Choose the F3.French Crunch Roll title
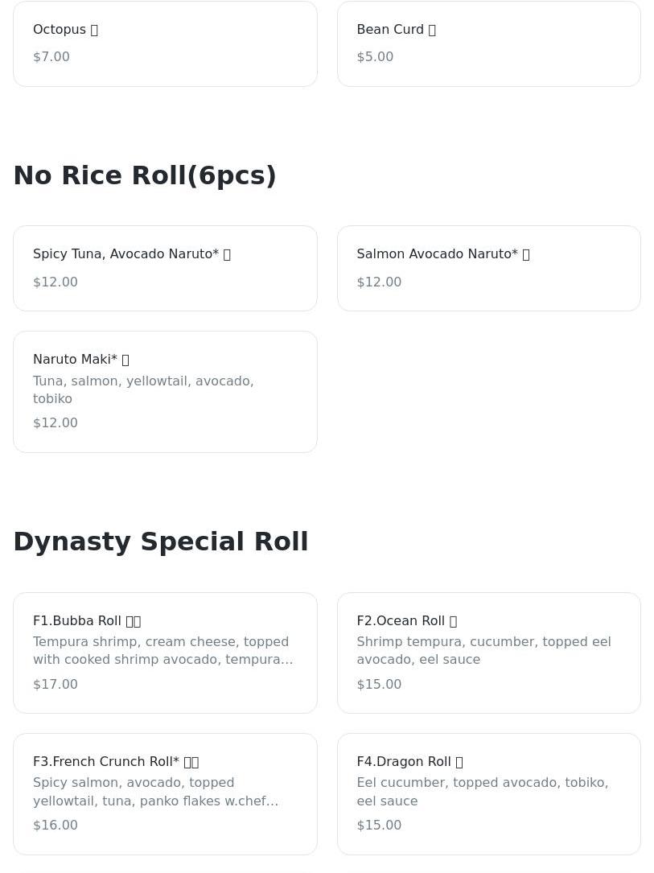This screenshot has width=654, height=873. [106, 762]
